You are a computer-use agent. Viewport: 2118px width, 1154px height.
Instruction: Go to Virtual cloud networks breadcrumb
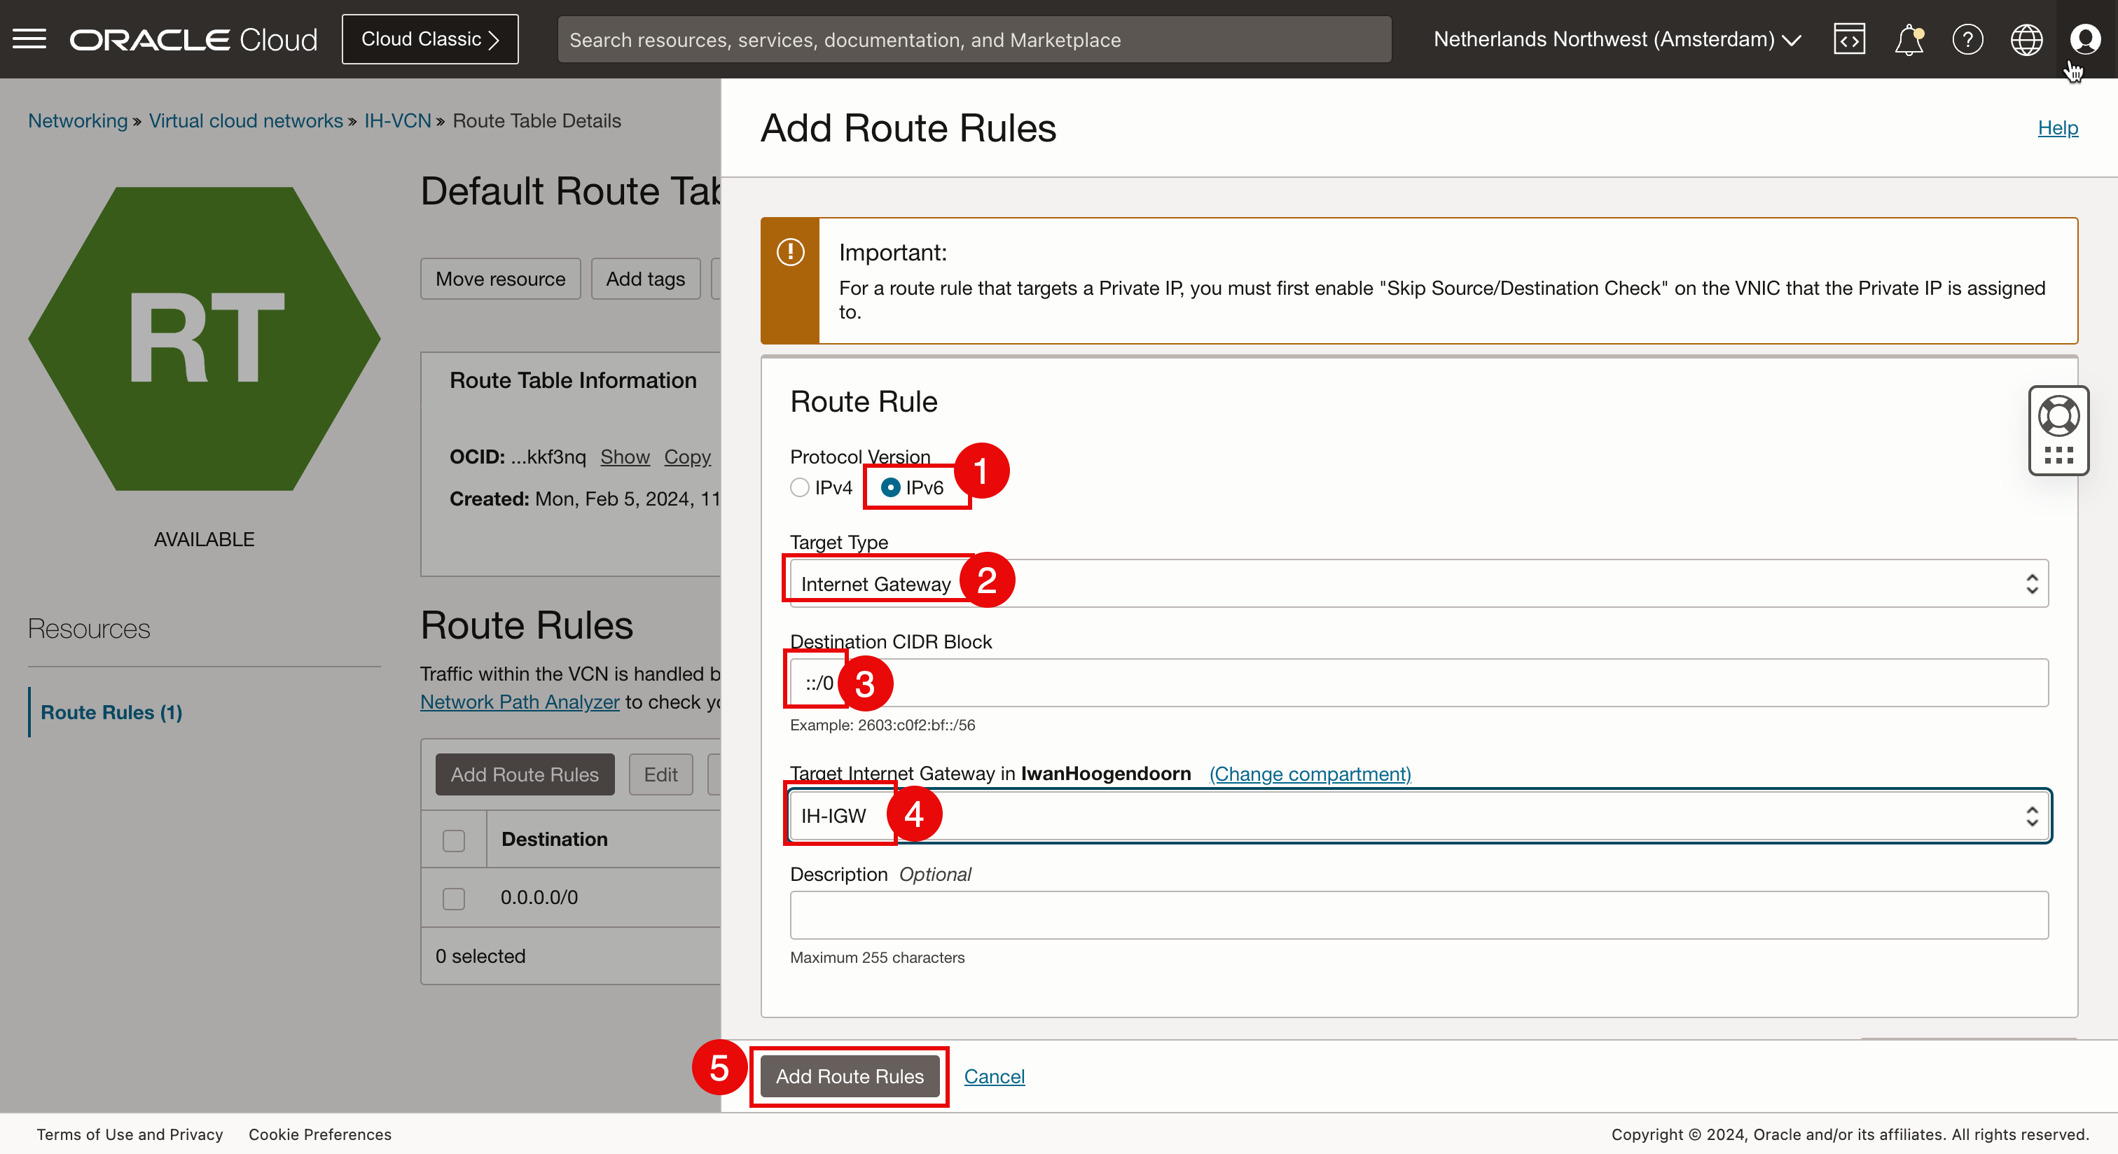(245, 121)
